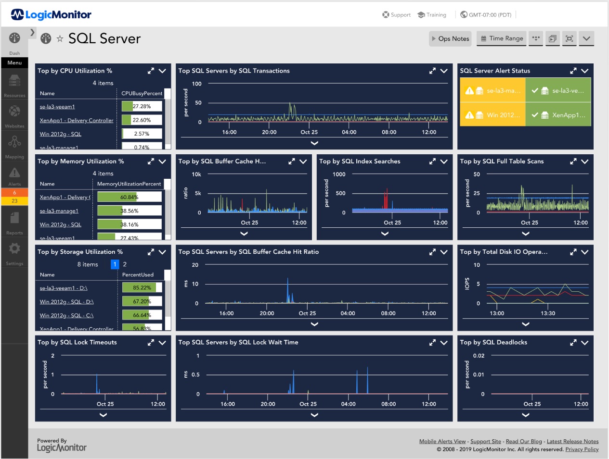609x459 pixels.
Task: Open the dashboard actions dropdown arrow
Action: coord(586,38)
